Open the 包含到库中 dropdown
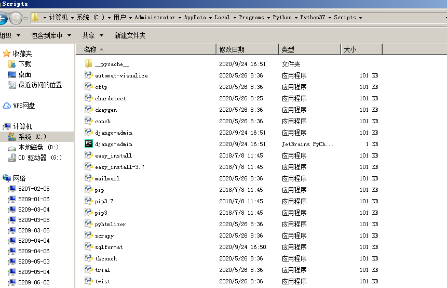The height and width of the screenshot is (288, 447). pyautogui.click(x=50, y=35)
